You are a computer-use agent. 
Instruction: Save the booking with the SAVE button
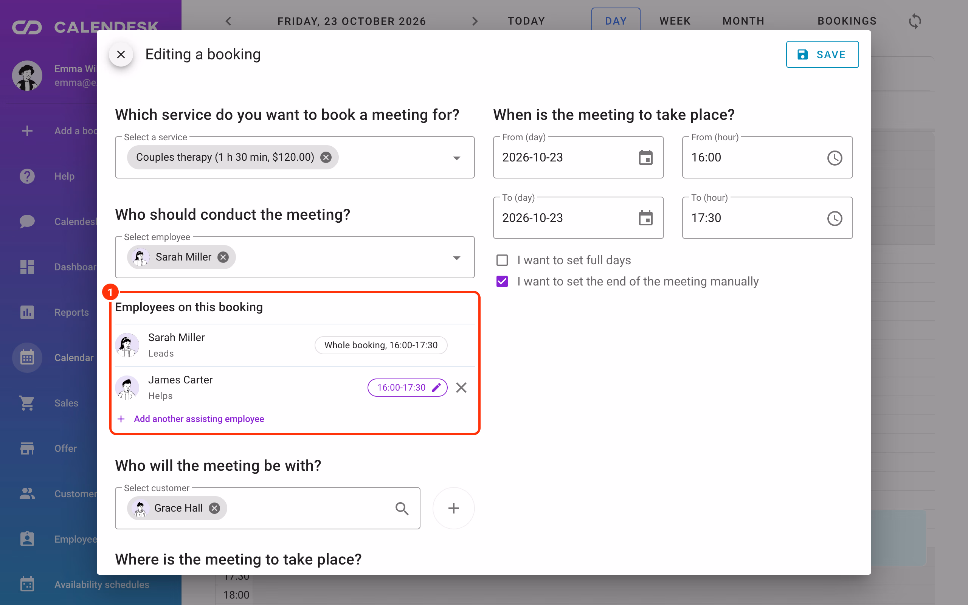tap(822, 54)
